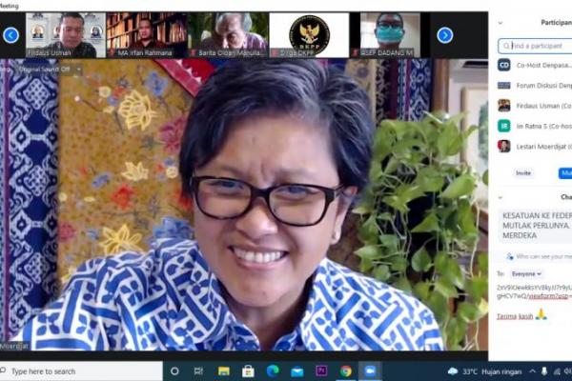Select Firdaus Usman participant avatar in list
Image resolution: width=572 pixels, height=381 pixels.
point(504,106)
